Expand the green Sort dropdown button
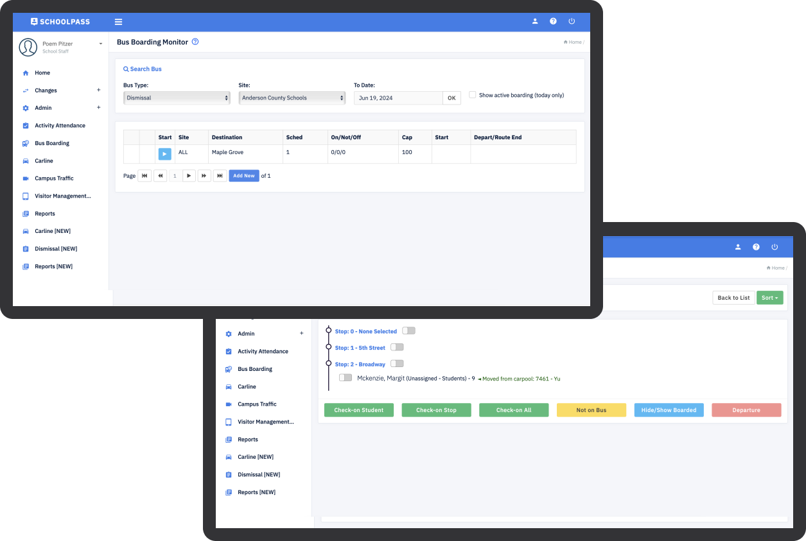 point(769,298)
